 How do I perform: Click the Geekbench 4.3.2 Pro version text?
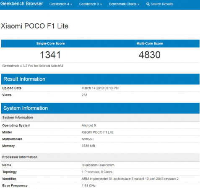[33, 66]
